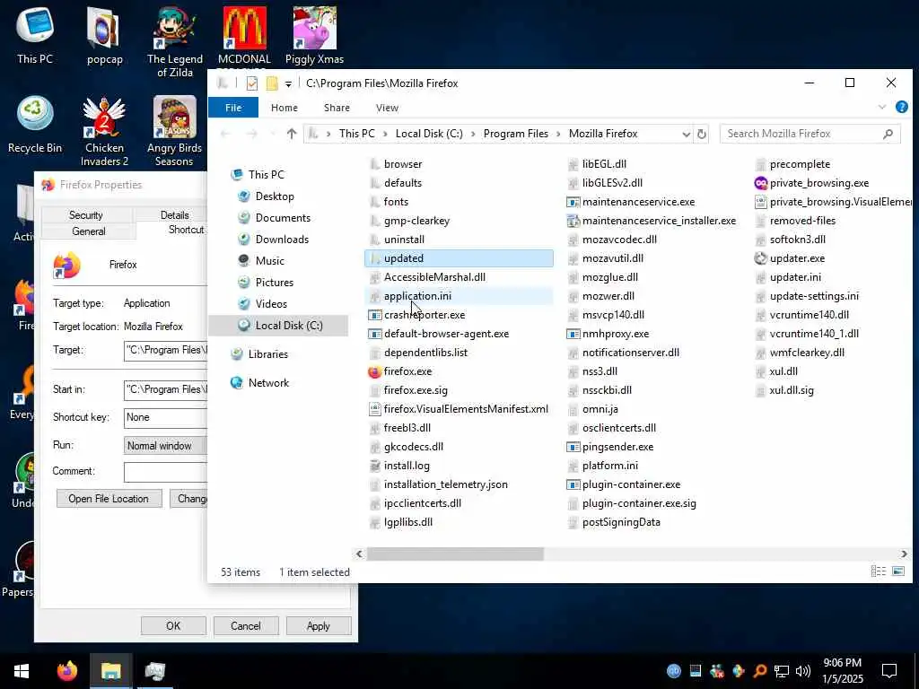Open the firefox.exe application icon
Screen dimensions: 919x689
pyautogui.click(x=374, y=371)
